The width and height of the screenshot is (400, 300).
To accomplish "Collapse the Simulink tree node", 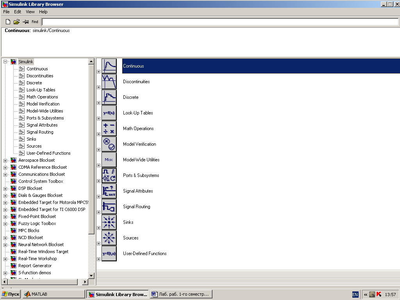I will click(x=5, y=61).
